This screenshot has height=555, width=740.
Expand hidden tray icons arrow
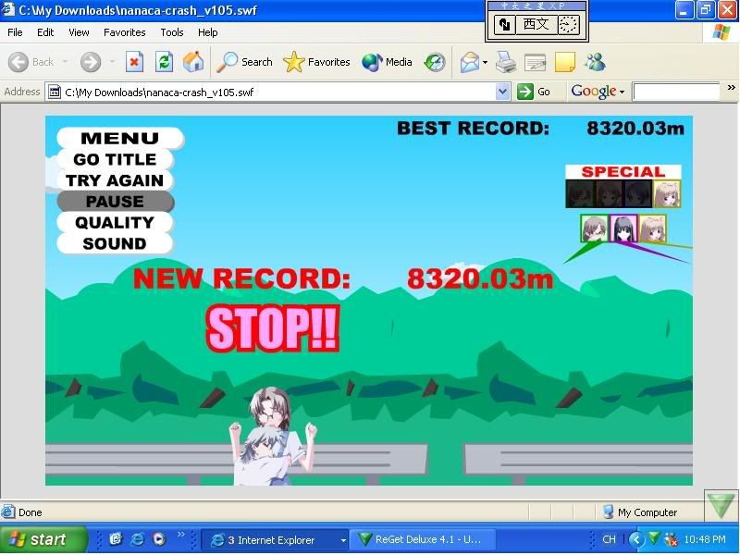tap(636, 539)
